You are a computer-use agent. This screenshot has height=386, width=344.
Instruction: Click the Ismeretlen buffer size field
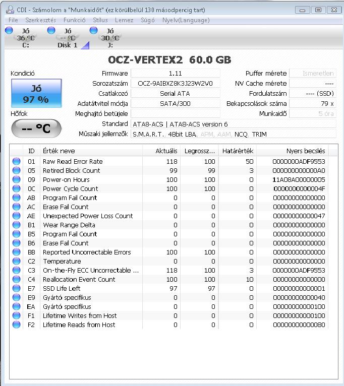point(312,74)
